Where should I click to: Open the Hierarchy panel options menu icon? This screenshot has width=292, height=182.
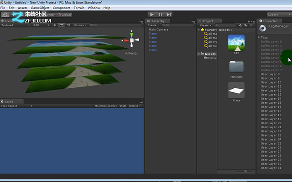(193, 21)
